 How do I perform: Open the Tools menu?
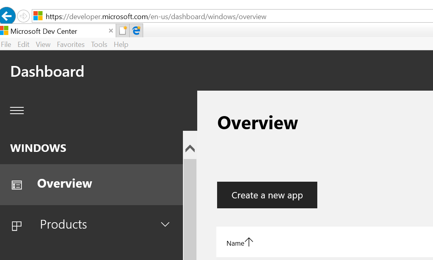click(99, 45)
